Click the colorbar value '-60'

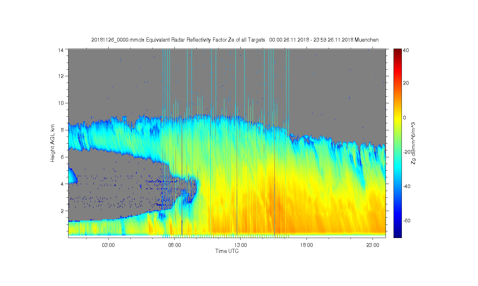(x=406, y=221)
